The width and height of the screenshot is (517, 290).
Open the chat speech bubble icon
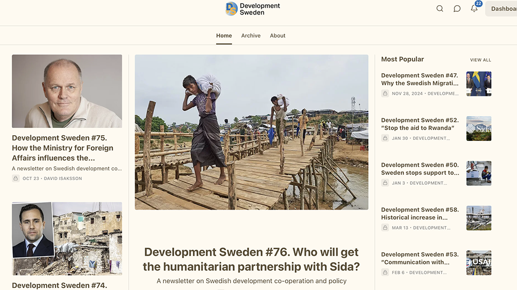[x=457, y=9]
